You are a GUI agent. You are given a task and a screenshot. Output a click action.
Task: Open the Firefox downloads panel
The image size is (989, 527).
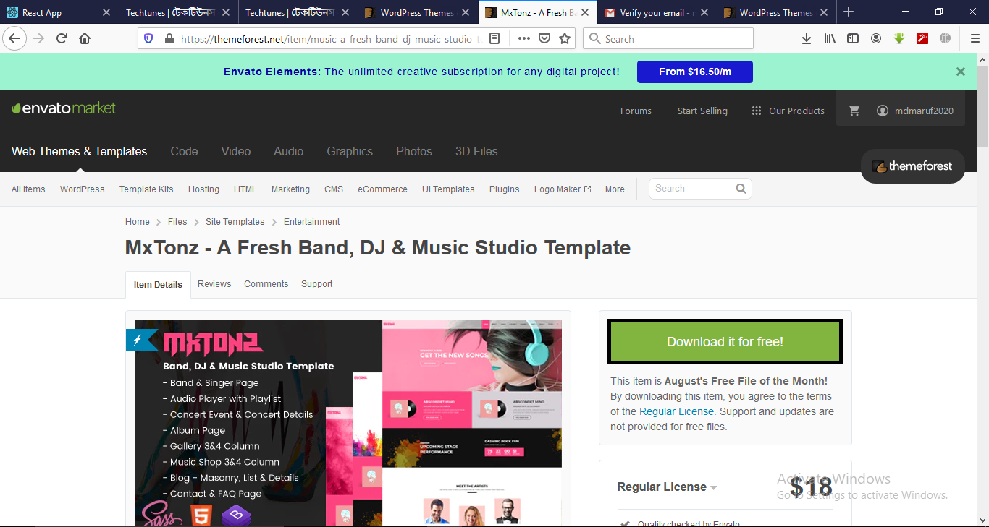click(807, 38)
